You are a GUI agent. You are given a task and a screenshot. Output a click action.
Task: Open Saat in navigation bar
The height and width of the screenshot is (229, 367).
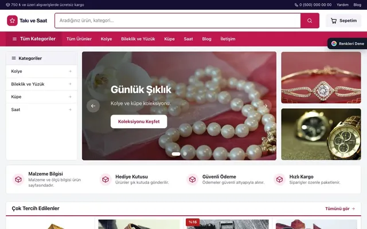(x=189, y=39)
